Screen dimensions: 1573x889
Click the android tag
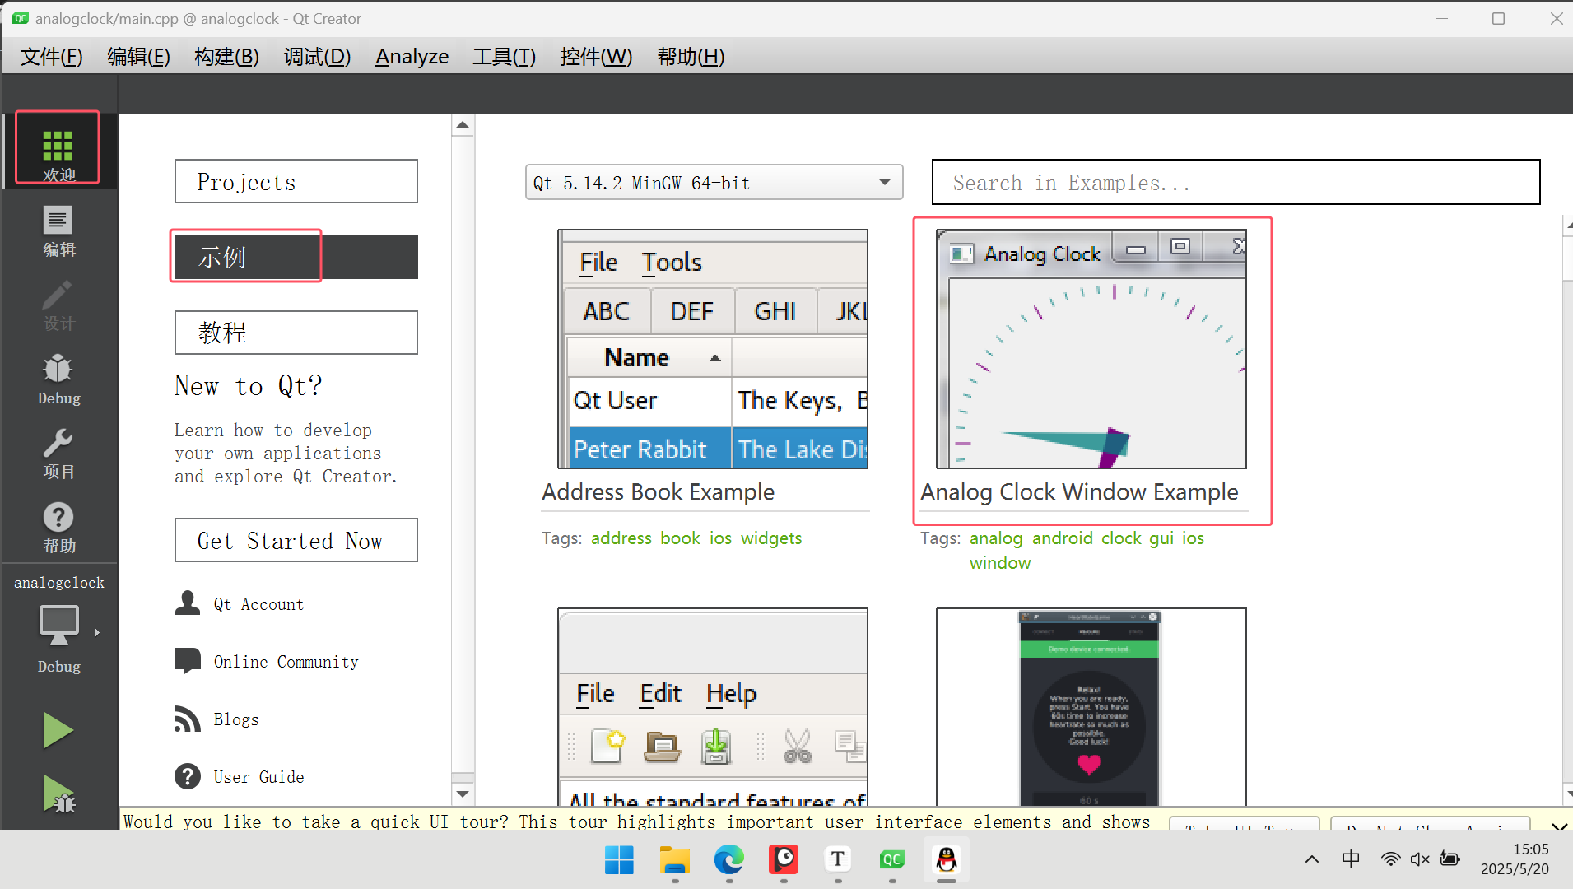click(1063, 538)
